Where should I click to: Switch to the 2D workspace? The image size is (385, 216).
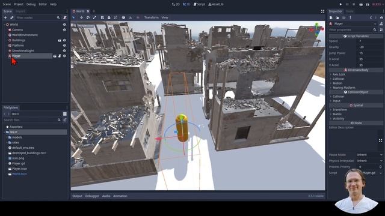[176, 4]
